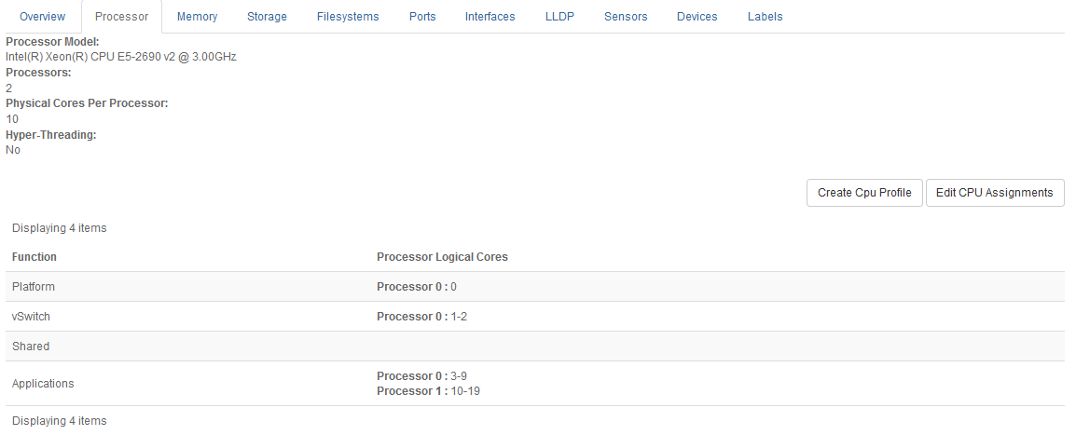
Task: Click the Function column header
Action: [34, 257]
